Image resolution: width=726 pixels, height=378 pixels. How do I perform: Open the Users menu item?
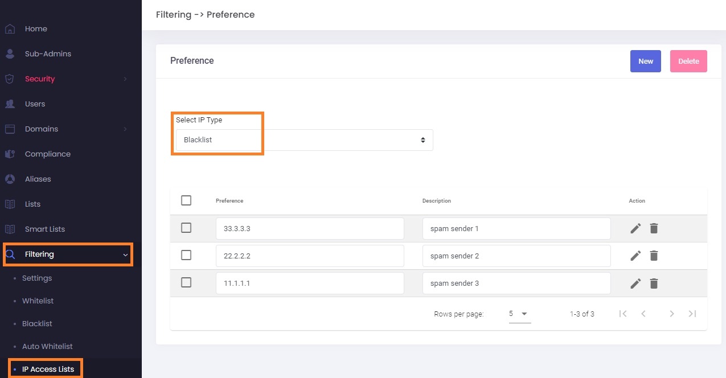pyautogui.click(x=35, y=104)
